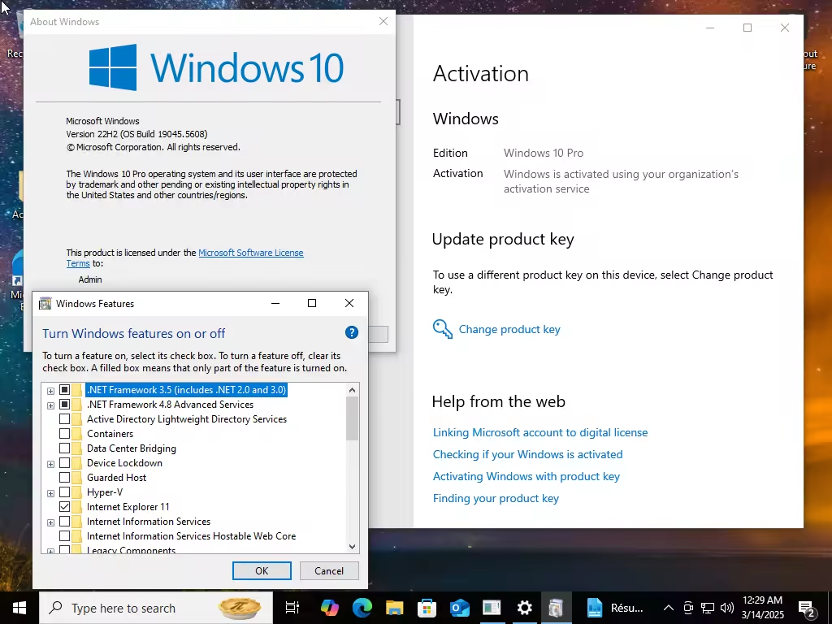Viewport: 832px width, 624px height.
Task: Click OK in Windows Features
Action: tap(262, 571)
